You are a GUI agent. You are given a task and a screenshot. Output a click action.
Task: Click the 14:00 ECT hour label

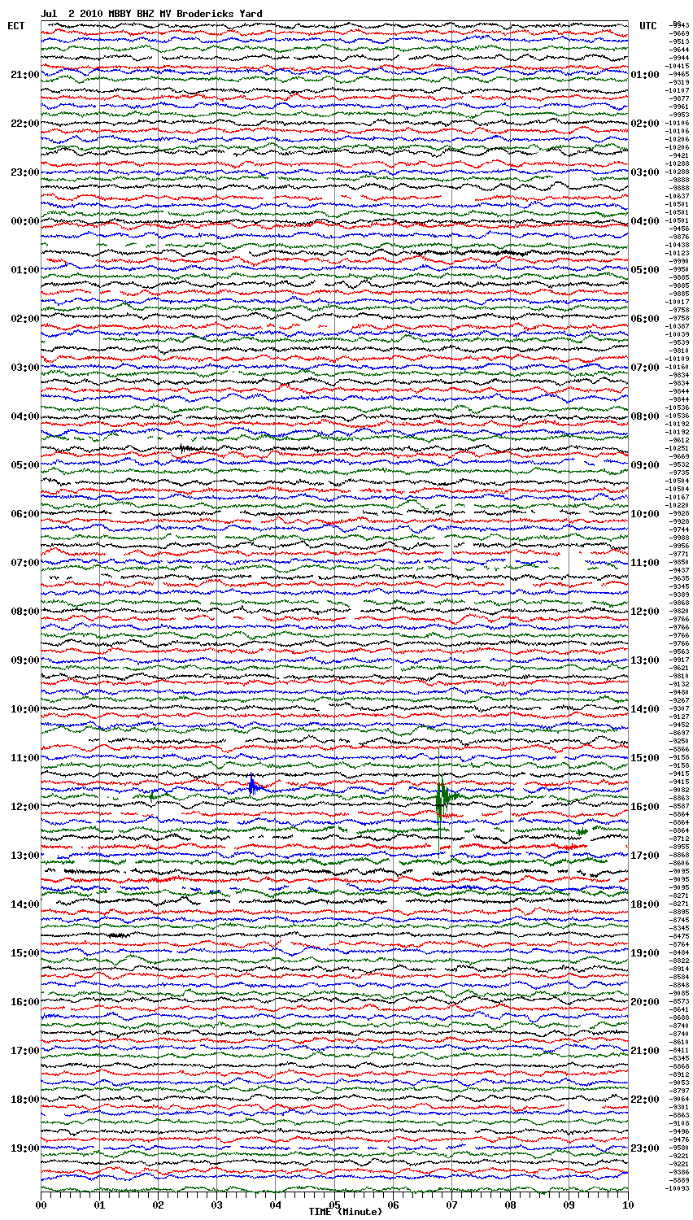point(25,904)
